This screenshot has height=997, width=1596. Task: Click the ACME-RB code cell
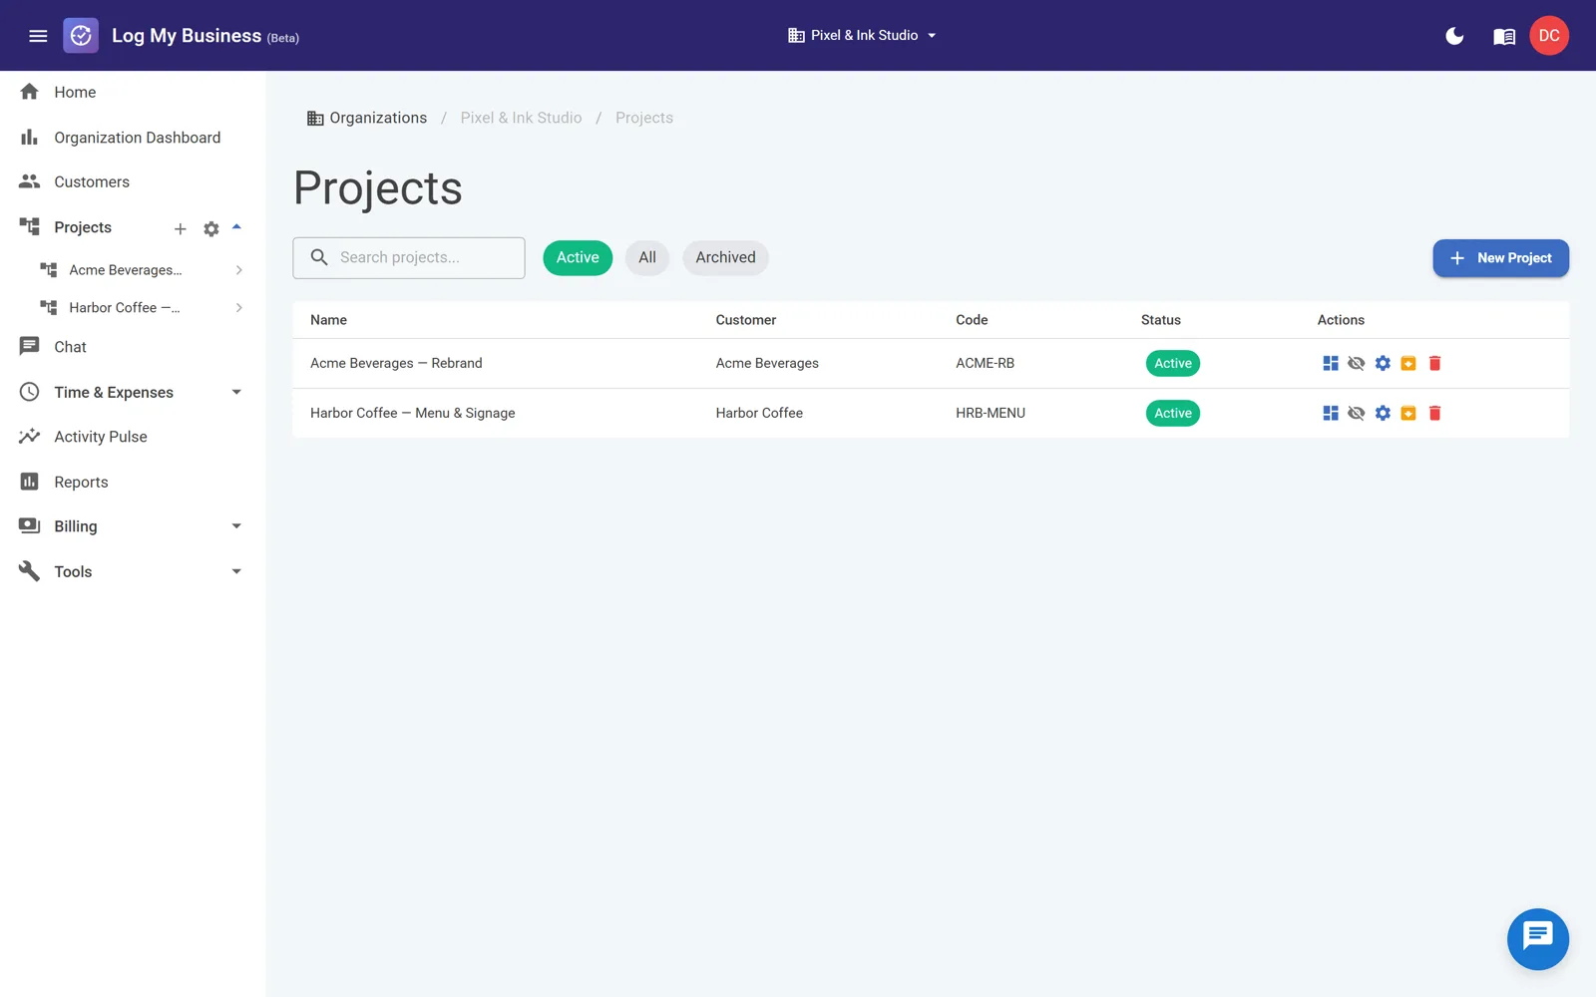[985, 363]
